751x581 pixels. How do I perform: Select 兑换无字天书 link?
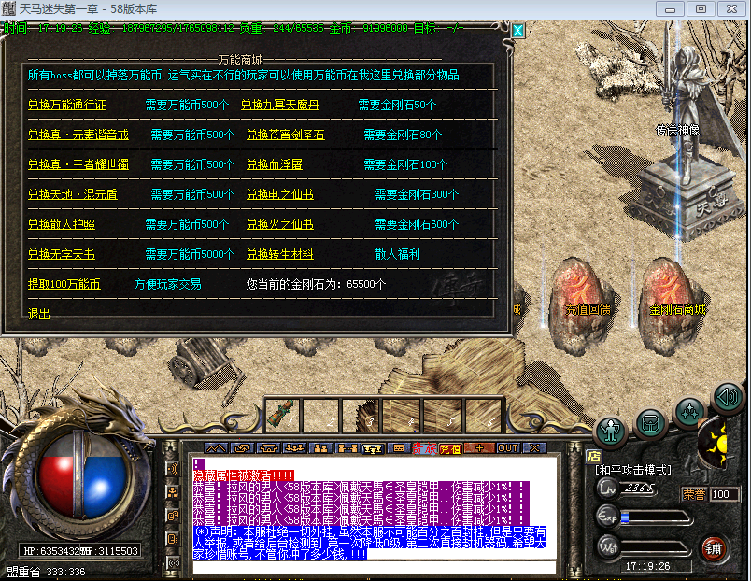[x=62, y=254]
